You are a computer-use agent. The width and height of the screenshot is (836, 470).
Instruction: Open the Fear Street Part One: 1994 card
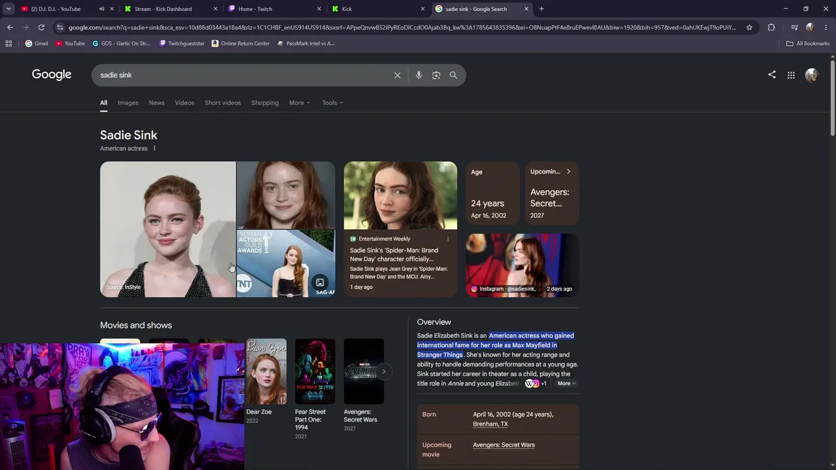point(315,388)
